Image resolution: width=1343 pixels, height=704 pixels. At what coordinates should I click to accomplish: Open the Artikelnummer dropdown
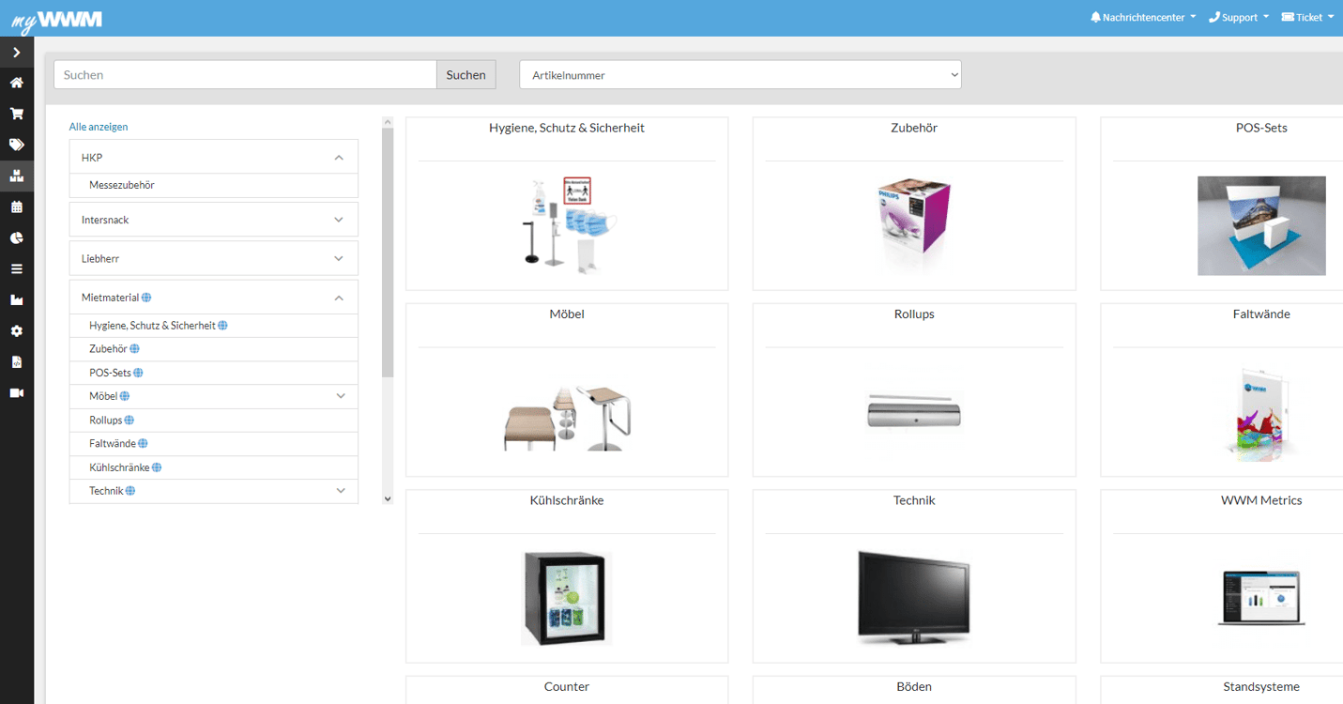[740, 74]
